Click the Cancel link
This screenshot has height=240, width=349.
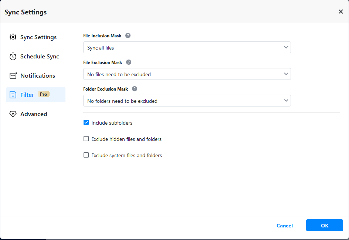(x=284, y=226)
